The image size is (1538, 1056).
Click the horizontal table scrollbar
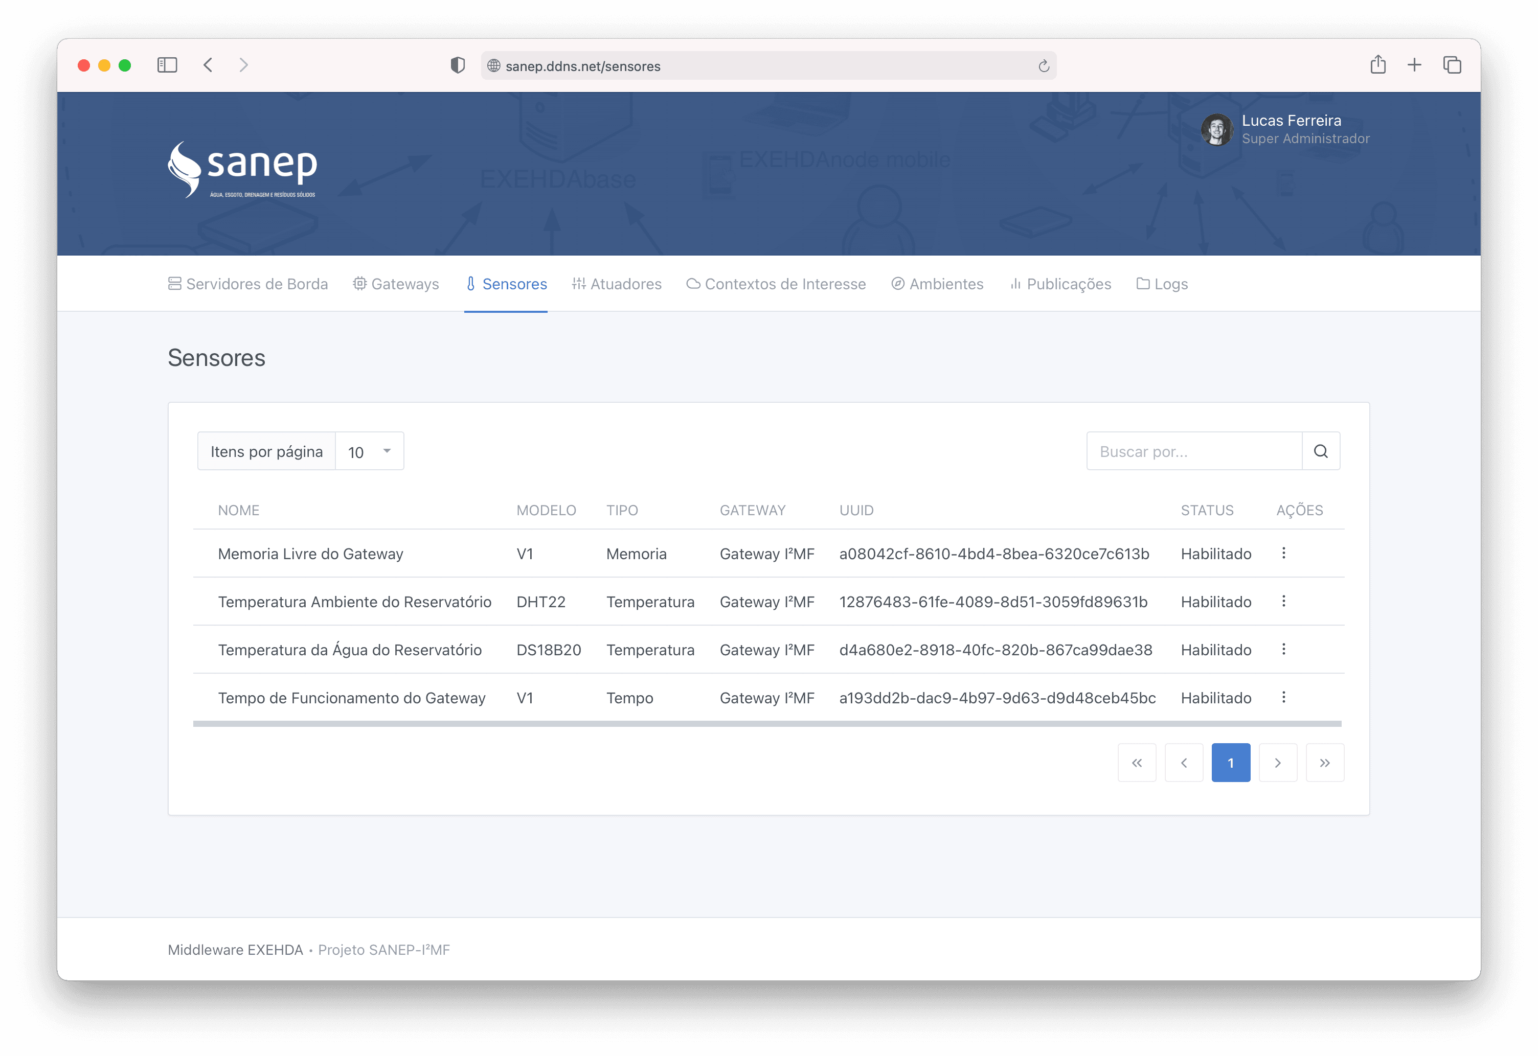pyautogui.click(x=766, y=724)
